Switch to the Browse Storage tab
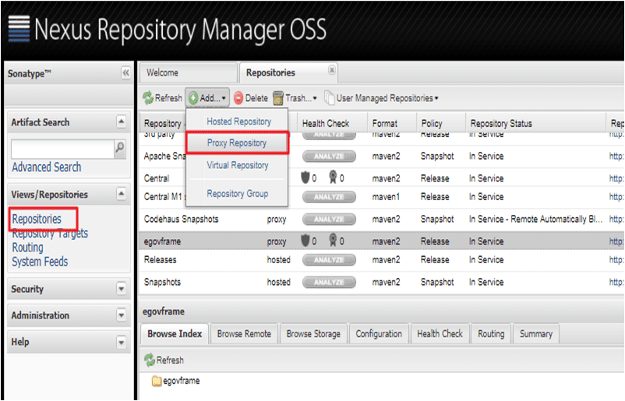 coord(313,334)
